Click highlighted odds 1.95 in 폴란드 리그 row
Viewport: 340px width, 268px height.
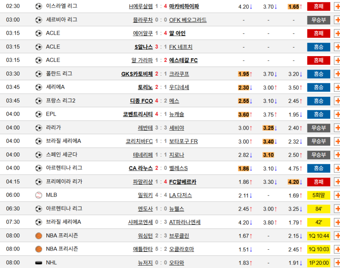click(x=244, y=74)
